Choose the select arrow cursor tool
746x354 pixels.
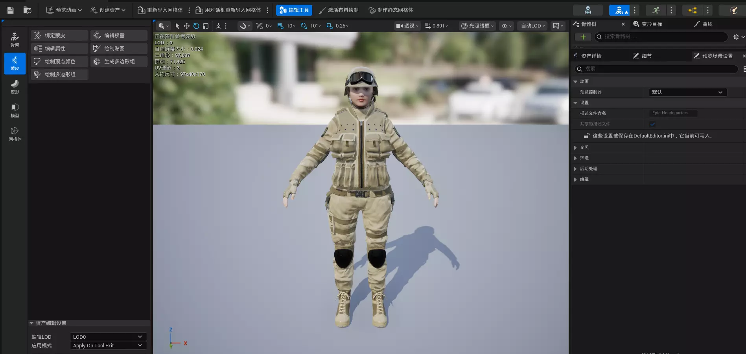click(177, 26)
